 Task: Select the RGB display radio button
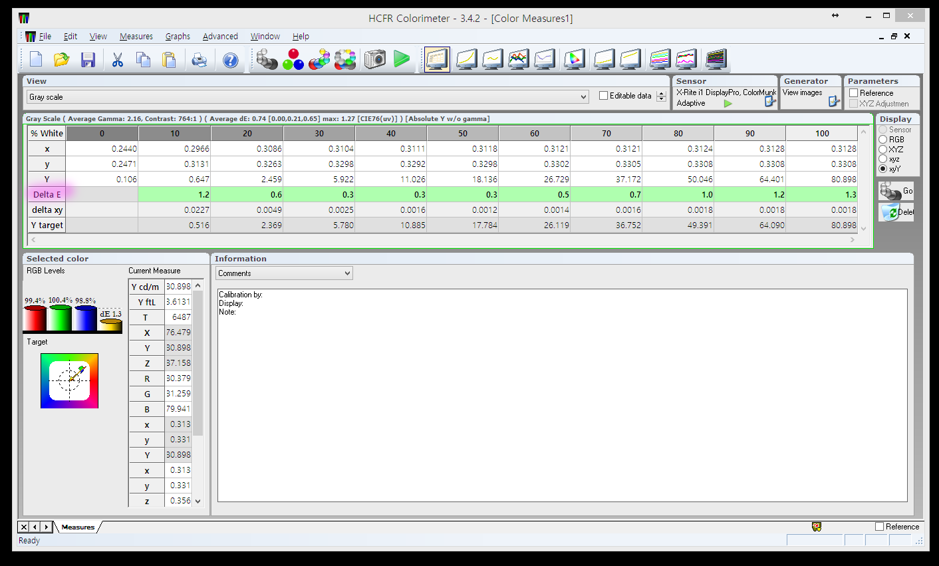[883, 140]
